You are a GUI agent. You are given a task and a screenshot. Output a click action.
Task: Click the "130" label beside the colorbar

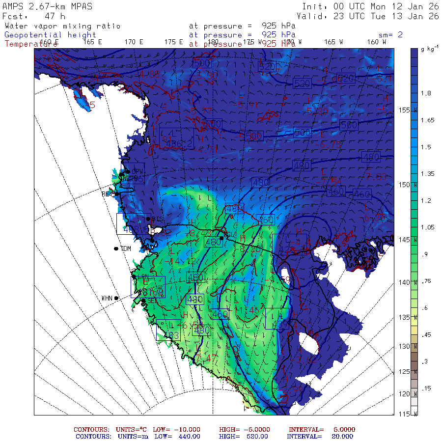[x=404, y=346]
